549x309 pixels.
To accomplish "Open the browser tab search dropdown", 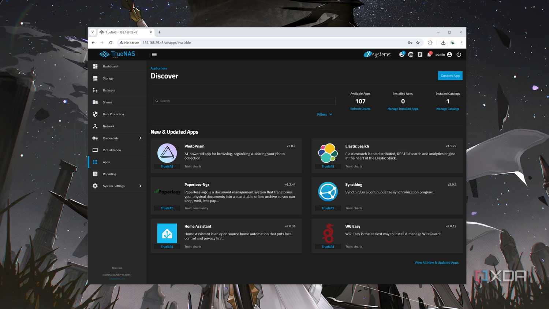I will coord(93,32).
